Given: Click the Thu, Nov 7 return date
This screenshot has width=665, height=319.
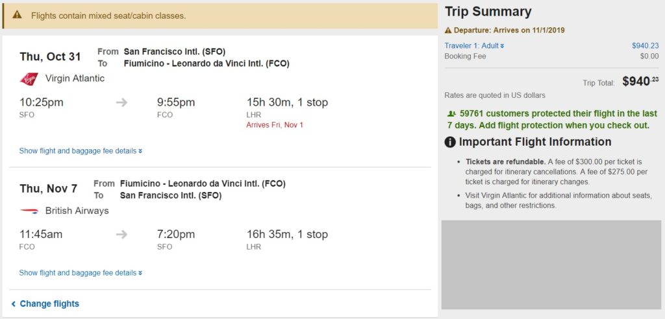Looking at the screenshot, I should pyautogui.click(x=48, y=189).
